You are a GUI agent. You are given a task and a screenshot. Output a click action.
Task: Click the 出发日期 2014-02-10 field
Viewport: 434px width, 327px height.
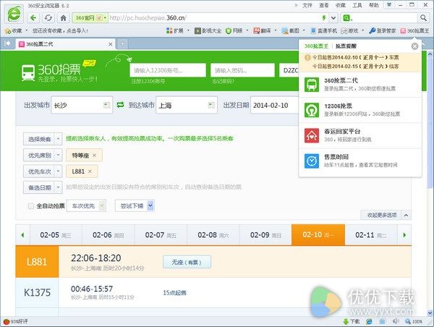click(x=275, y=105)
